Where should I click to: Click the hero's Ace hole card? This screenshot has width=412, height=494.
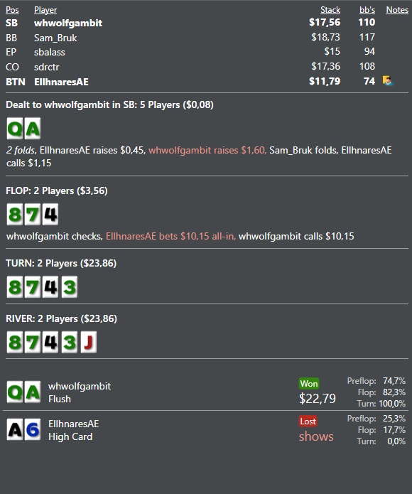[x=33, y=128]
